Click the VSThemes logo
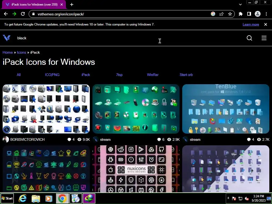 (7, 38)
